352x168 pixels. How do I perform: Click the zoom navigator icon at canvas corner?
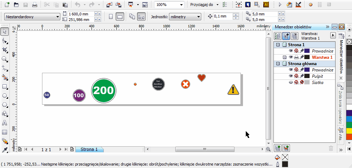coord(268,149)
